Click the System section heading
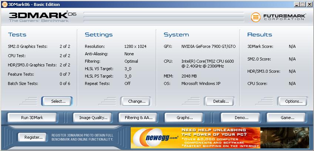 click(x=176, y=35)
